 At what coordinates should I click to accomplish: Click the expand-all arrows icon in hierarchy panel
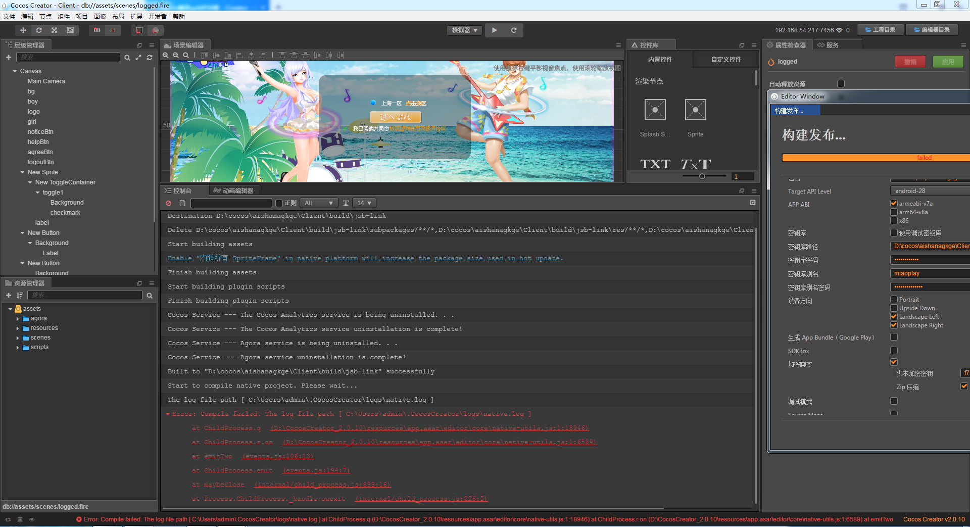tap(138, 57)
